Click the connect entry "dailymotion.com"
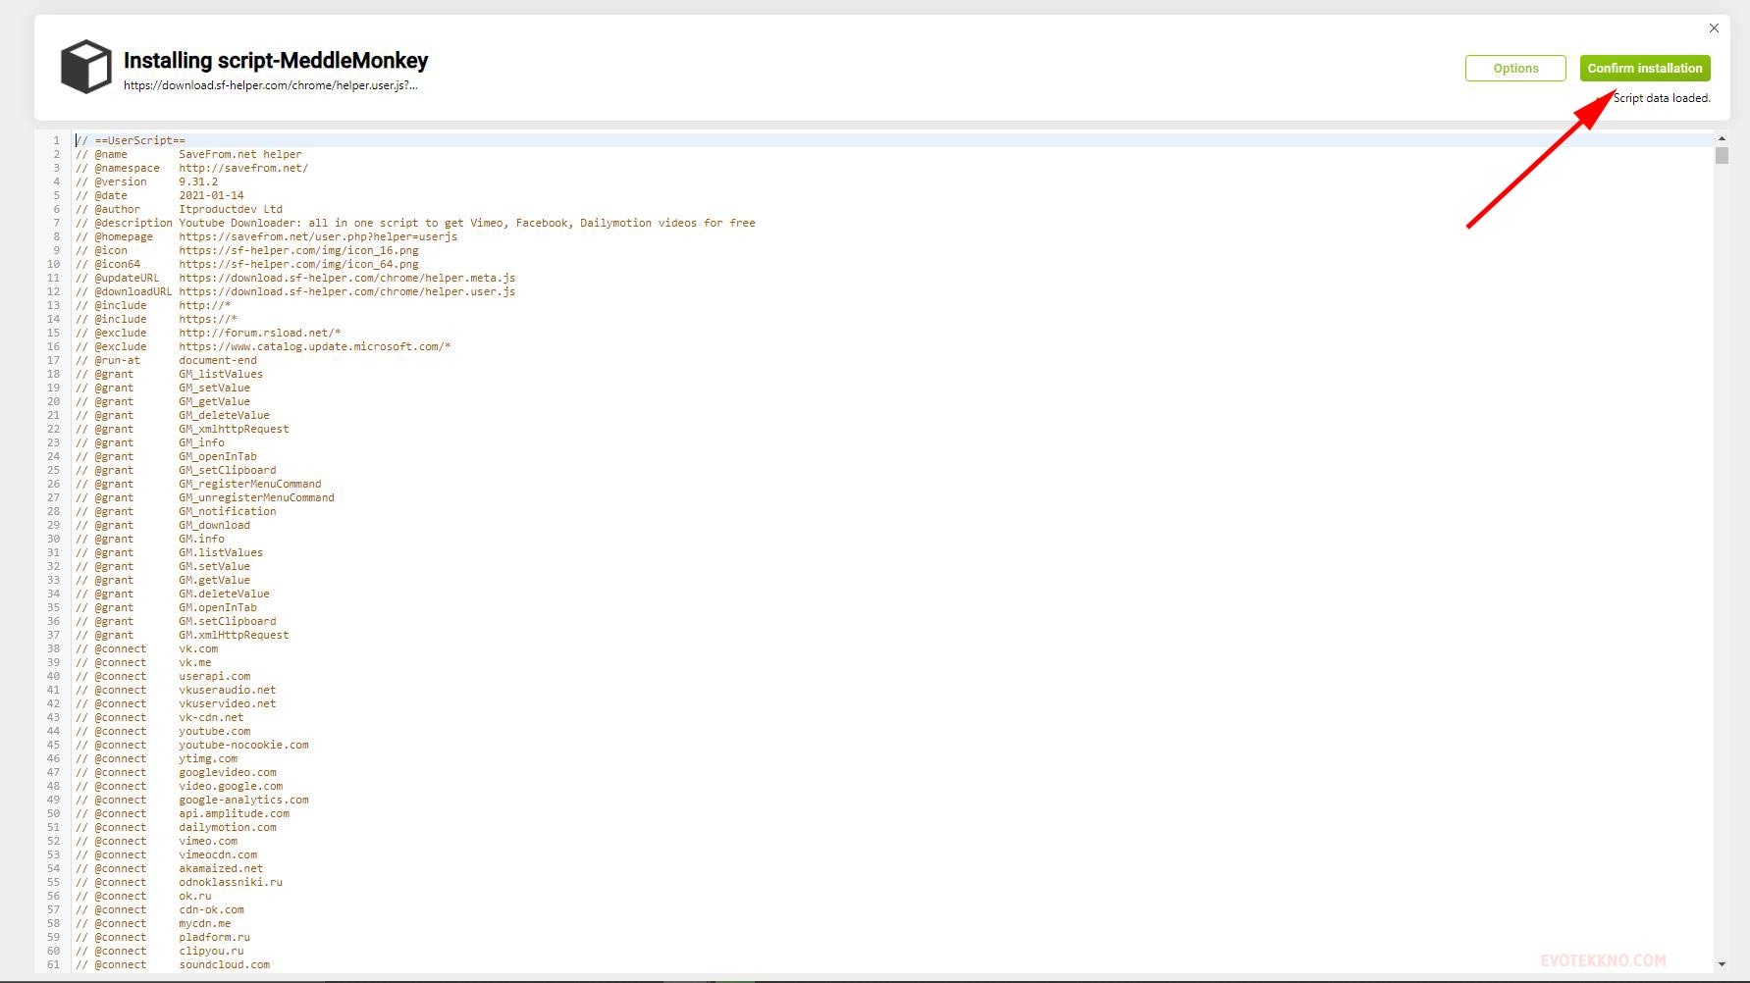Screen dimensions: 1750x983 (228, 827)
